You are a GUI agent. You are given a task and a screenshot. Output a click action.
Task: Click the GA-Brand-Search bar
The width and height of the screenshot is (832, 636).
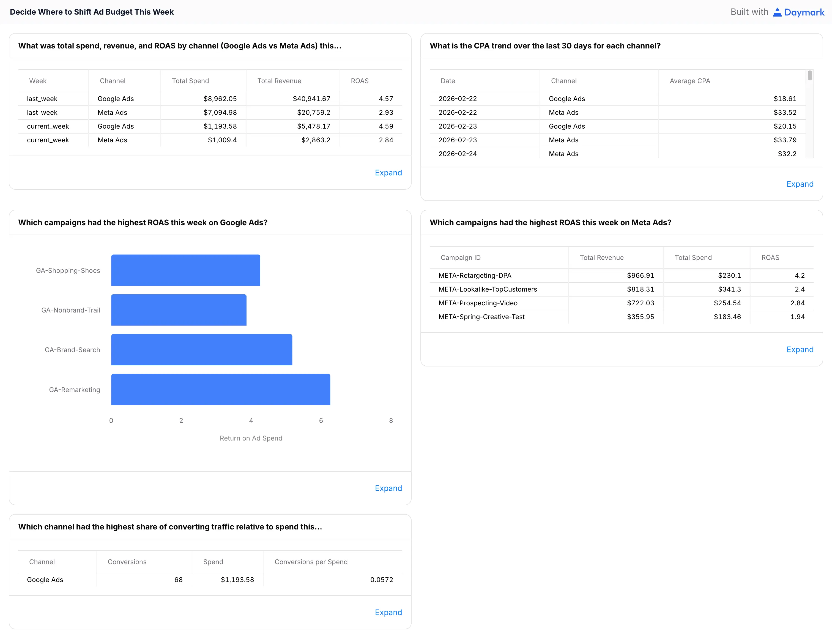[x=201, y=350]
